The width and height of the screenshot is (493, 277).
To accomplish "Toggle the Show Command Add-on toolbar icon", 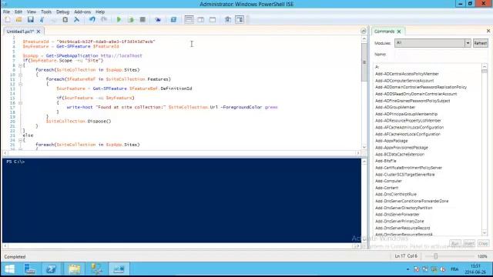I will pos(240,19).
